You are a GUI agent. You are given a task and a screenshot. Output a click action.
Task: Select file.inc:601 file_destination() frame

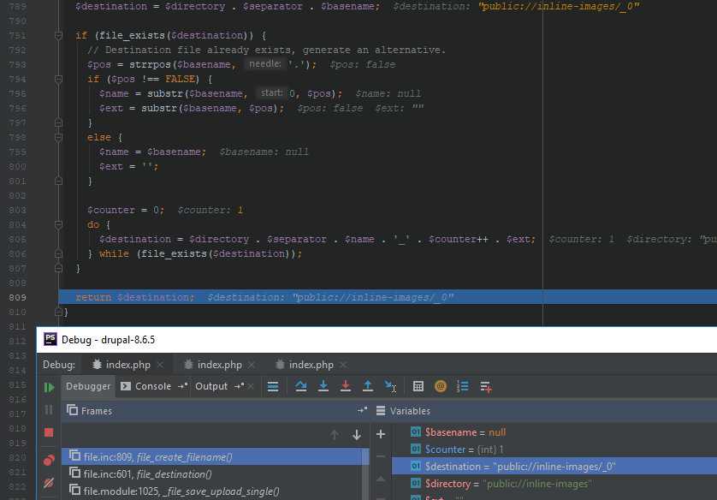[147, 474]
